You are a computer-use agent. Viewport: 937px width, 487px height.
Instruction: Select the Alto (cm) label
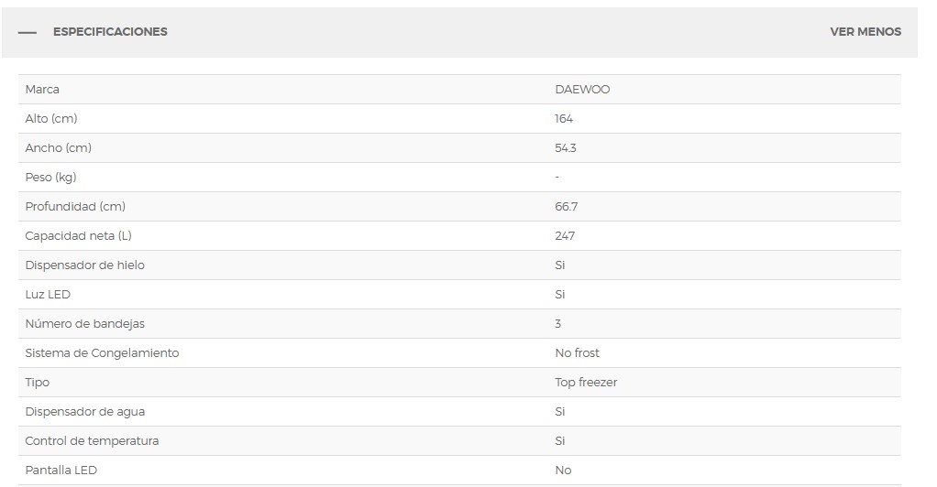click(51, 119)
